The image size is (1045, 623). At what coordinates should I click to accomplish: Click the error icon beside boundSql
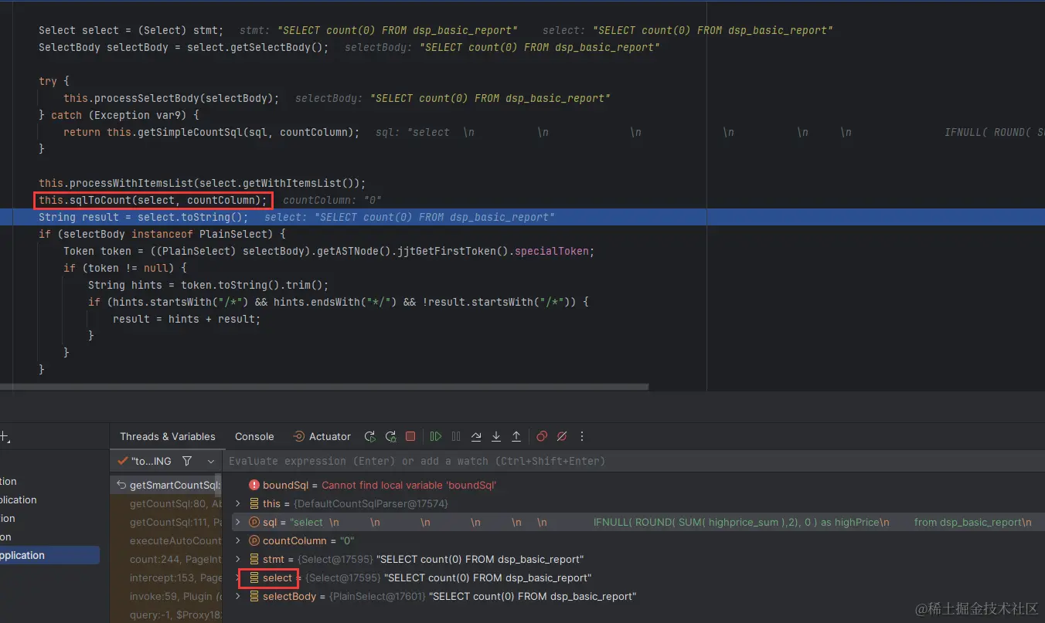(254, 486)
